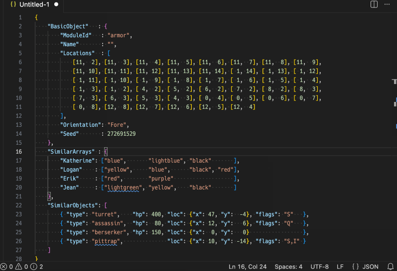
Task: Change the LF end-of-line sequence
Action: 340,267
